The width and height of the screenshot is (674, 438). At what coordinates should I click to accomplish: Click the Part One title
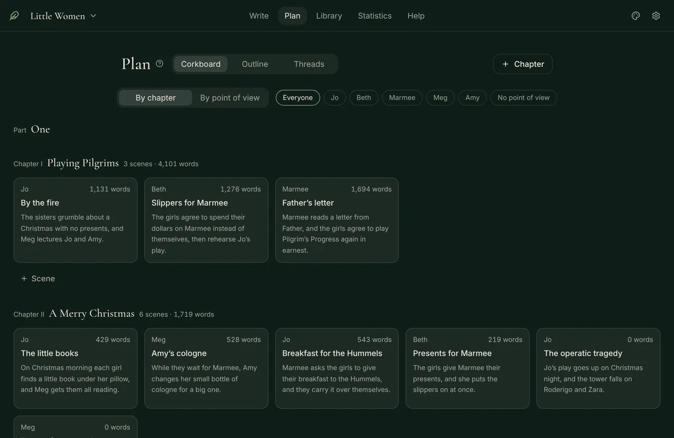[40, 129]
